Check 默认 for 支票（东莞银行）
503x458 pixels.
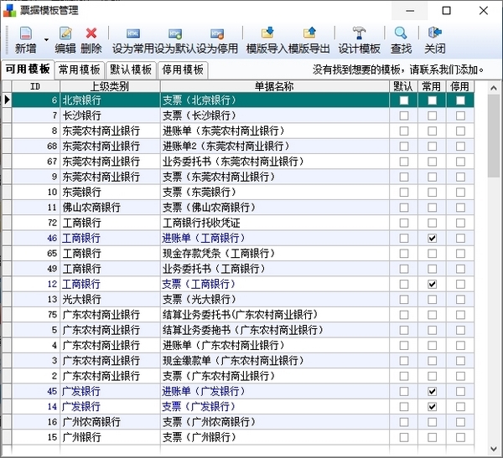click(404, 193)
